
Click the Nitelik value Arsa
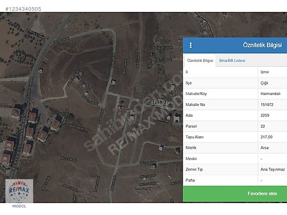click(265, 148)
